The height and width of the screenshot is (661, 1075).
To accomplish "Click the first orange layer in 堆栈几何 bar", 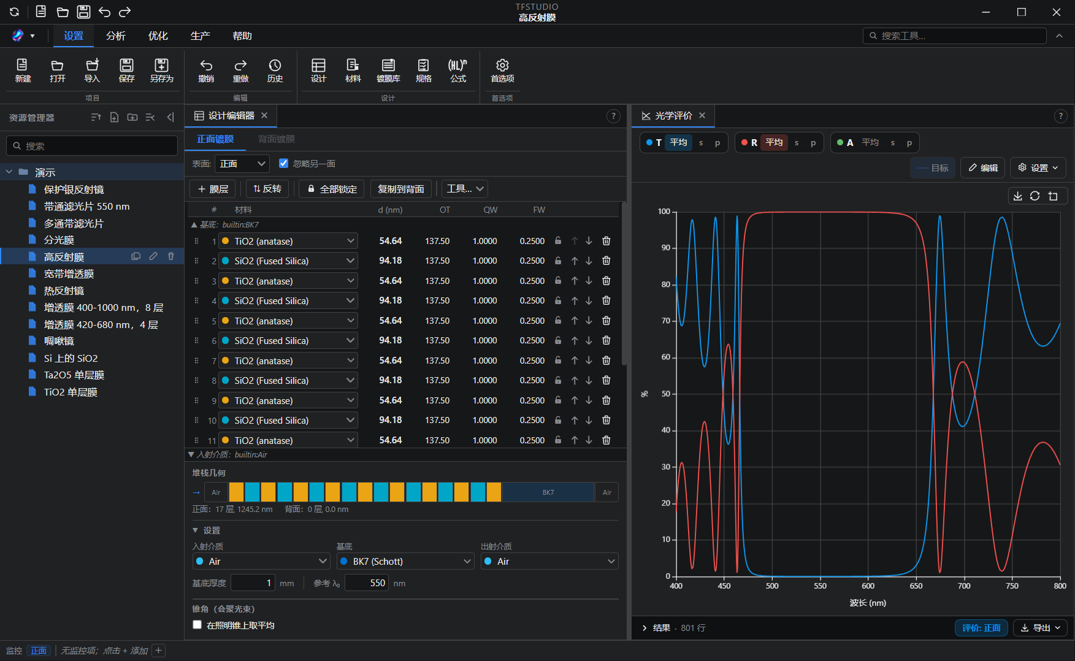I will 236,492.
